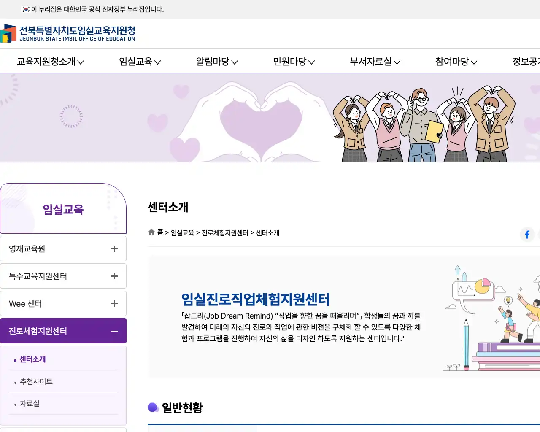This screenshot has width=540, height=432.
Task: Open the 민원마당 dropdown menu
Action: click(293, 61)
